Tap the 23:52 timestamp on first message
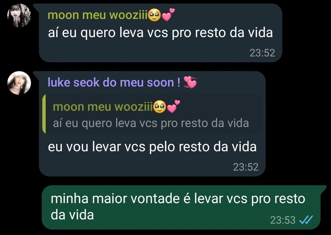The width and height of the screenshot is (331, 235). click(262, 53)
